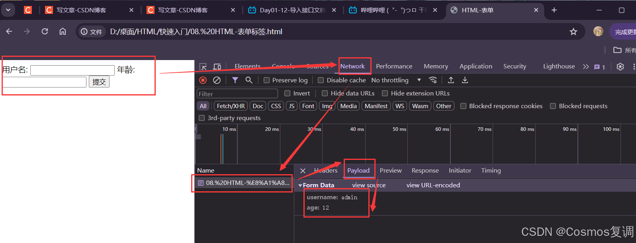Select the Initiator tab
Image resolution: width=636 pixels, height=243 pixels.
[x=460, y=171]
